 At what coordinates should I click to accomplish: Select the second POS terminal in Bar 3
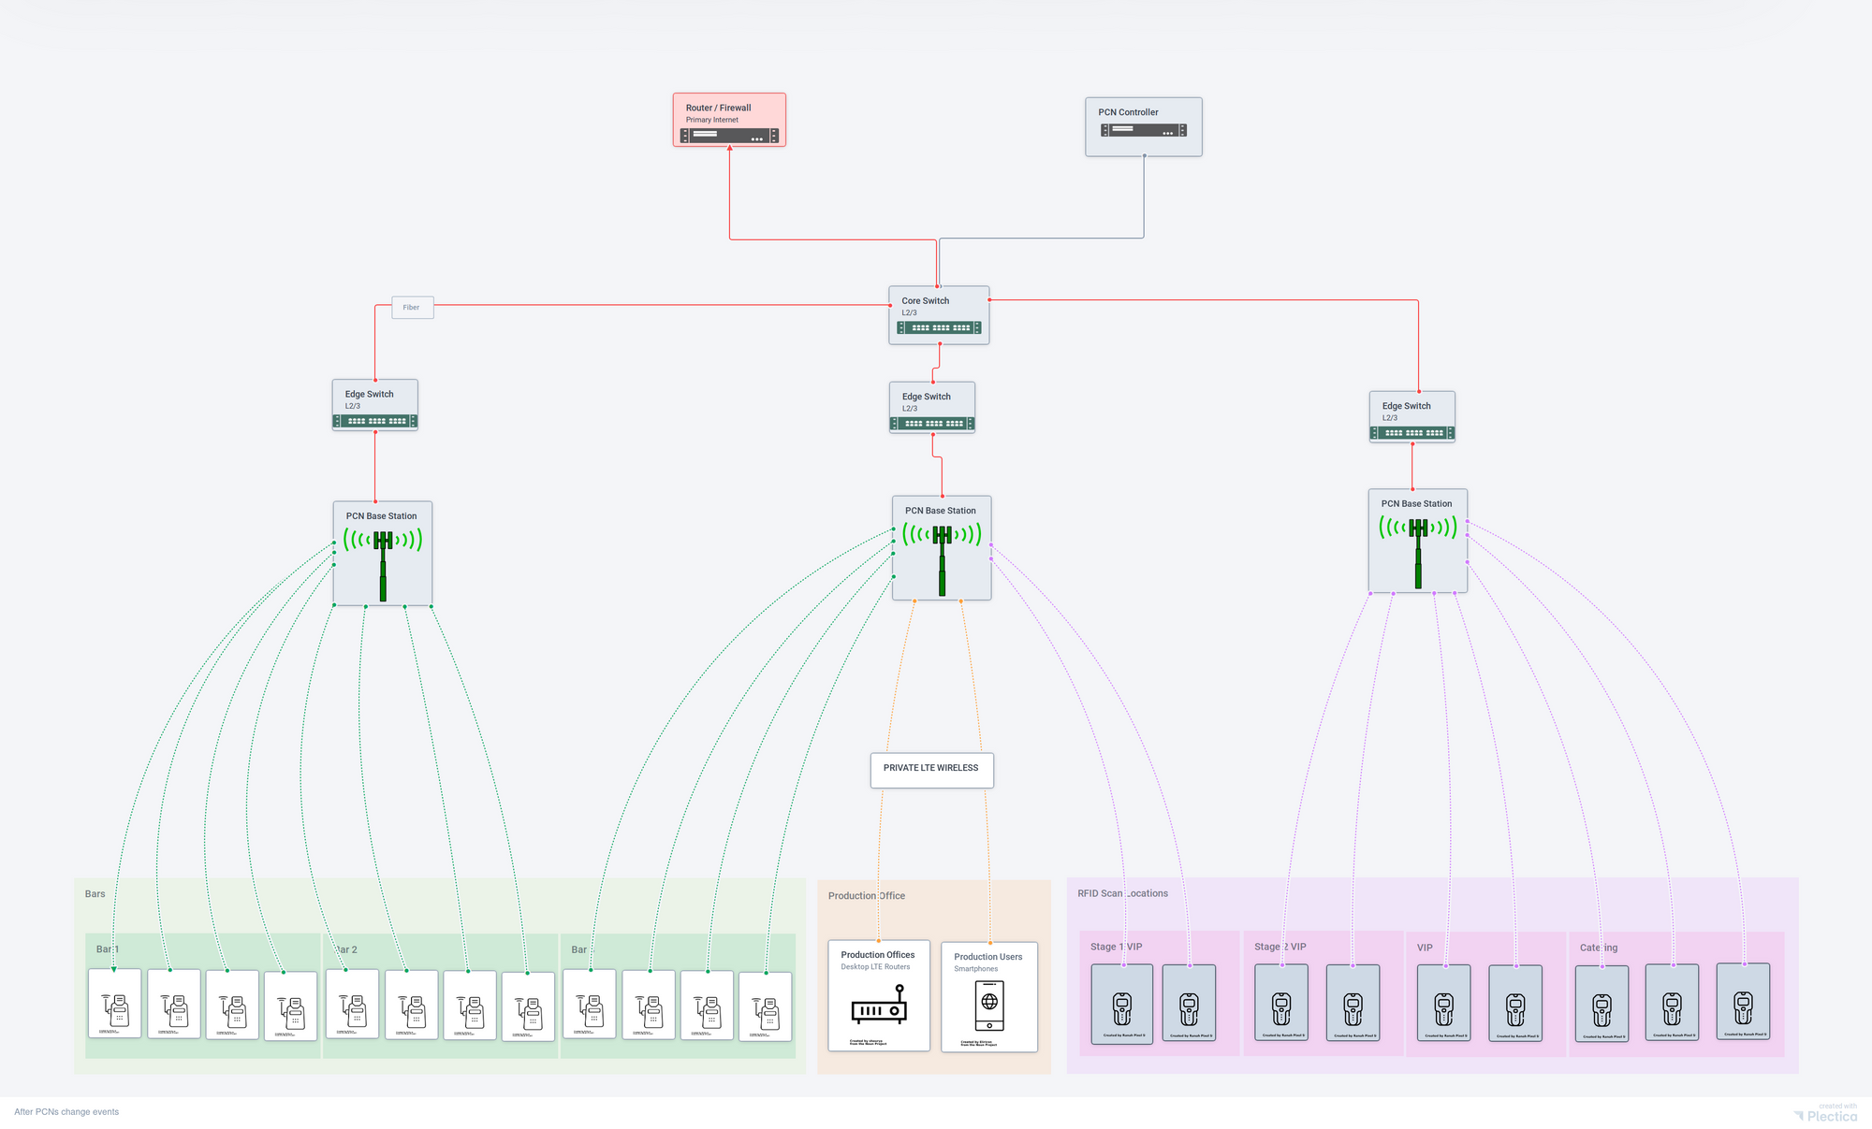tap(649, 1005)
